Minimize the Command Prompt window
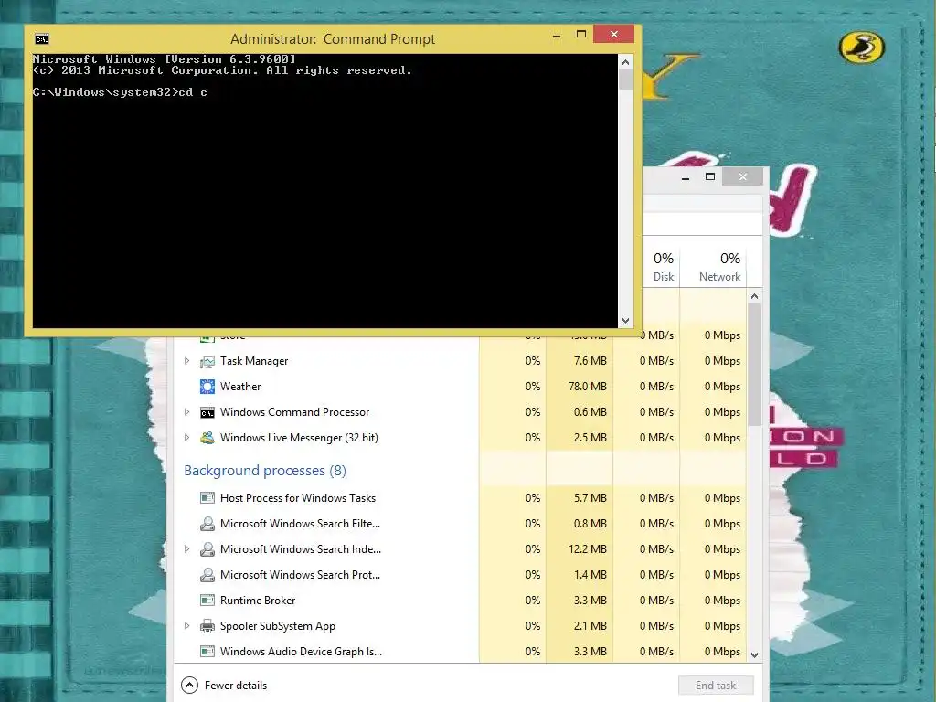This screenshot has width=936, height=702. click(x=557, y=36)
